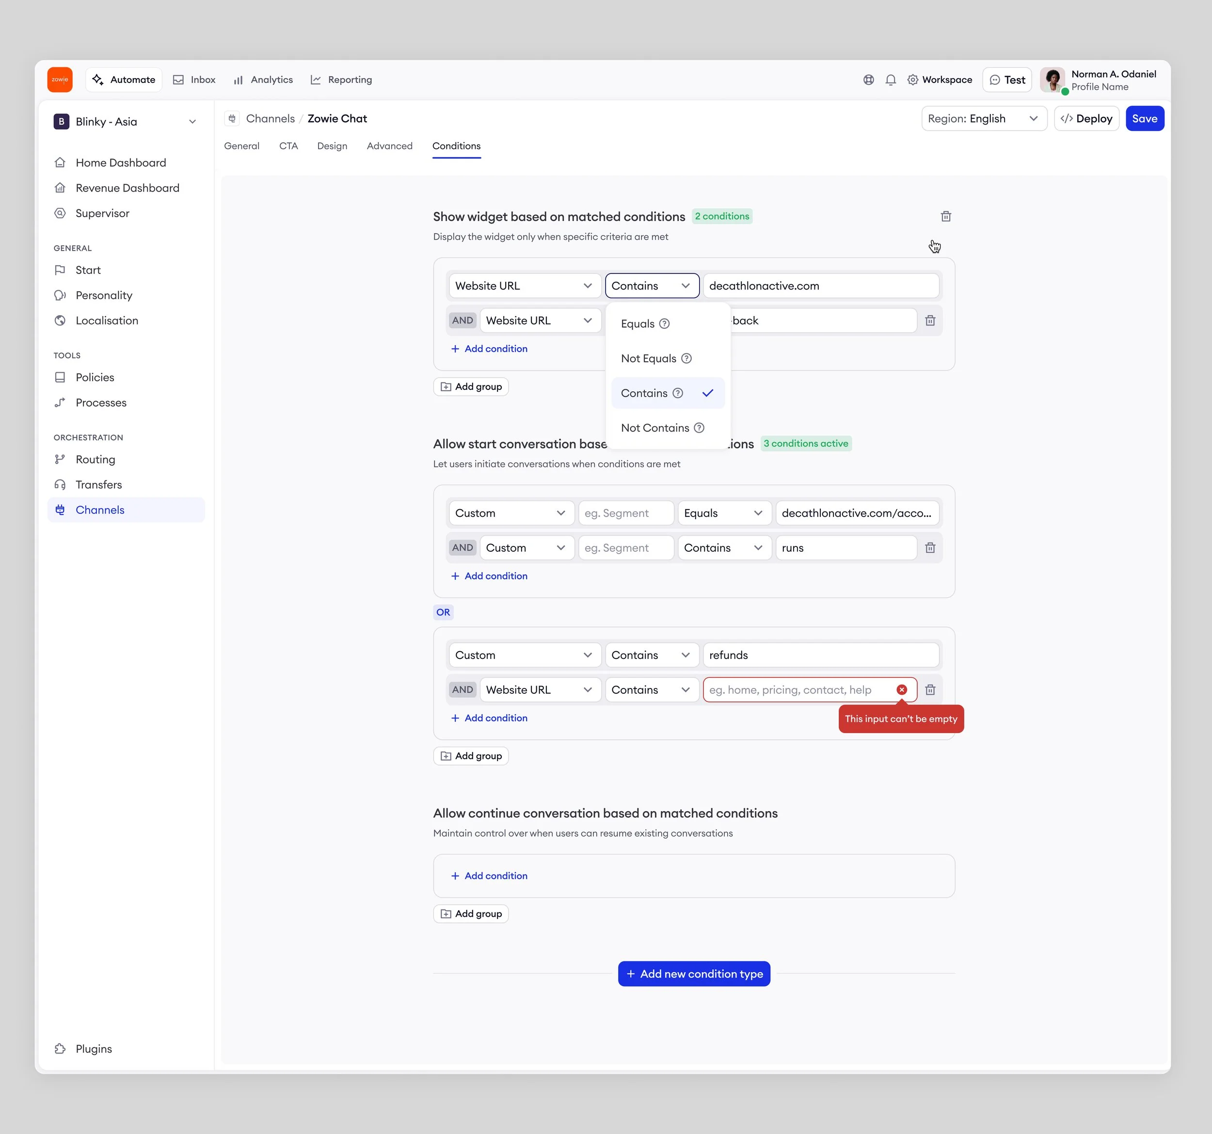
Task: Expand the Blinky - Asia workspace selector
Action: pyautogui.click(x=126, y=121)
